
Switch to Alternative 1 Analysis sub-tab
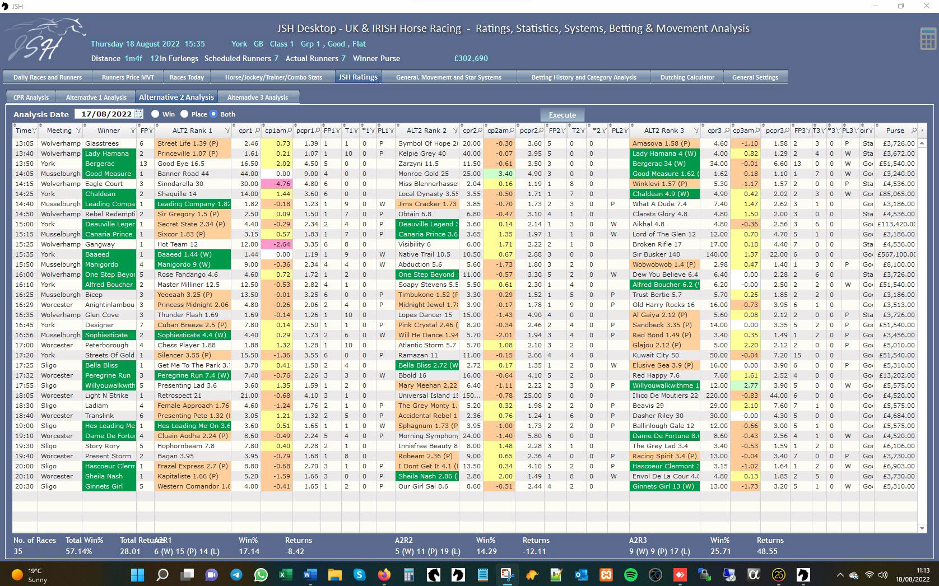pos(96,97)
